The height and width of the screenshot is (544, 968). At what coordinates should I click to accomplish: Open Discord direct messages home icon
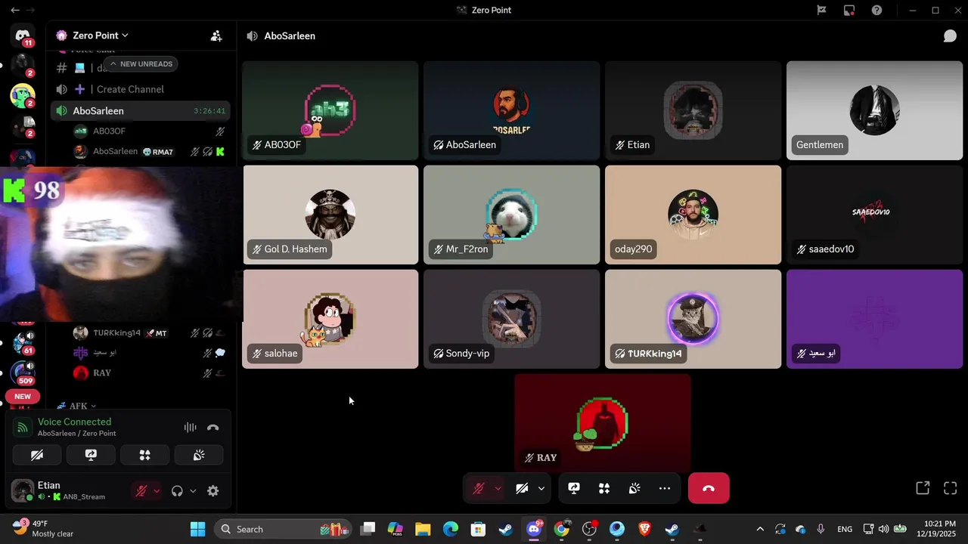click(x=23, y=36)
